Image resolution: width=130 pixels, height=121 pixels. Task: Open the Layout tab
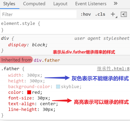(x=60, y=4)
